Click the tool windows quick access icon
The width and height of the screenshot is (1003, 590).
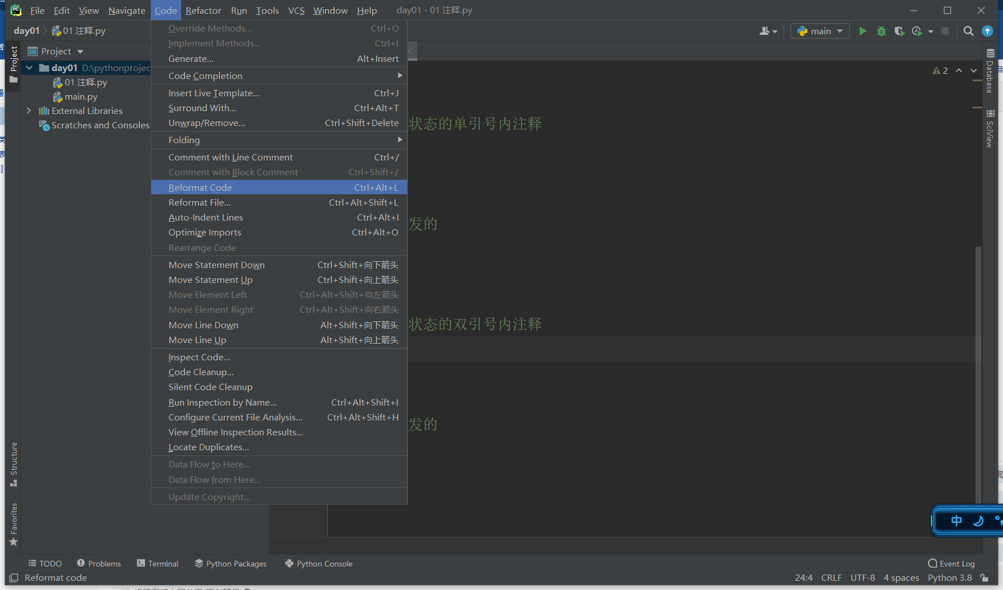point(14,577)
